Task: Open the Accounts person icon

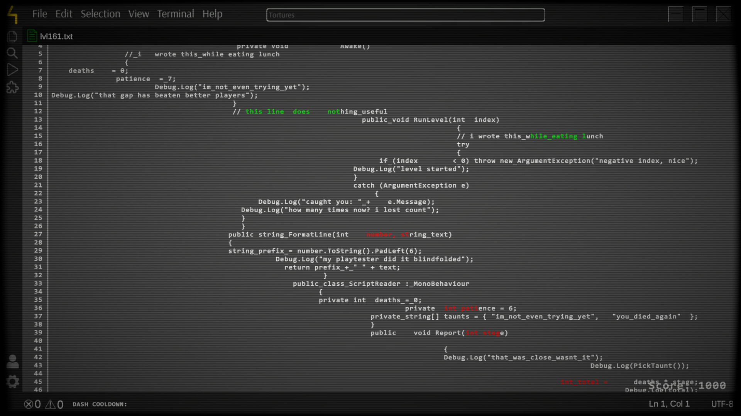Action: click(x=13, y=361)
